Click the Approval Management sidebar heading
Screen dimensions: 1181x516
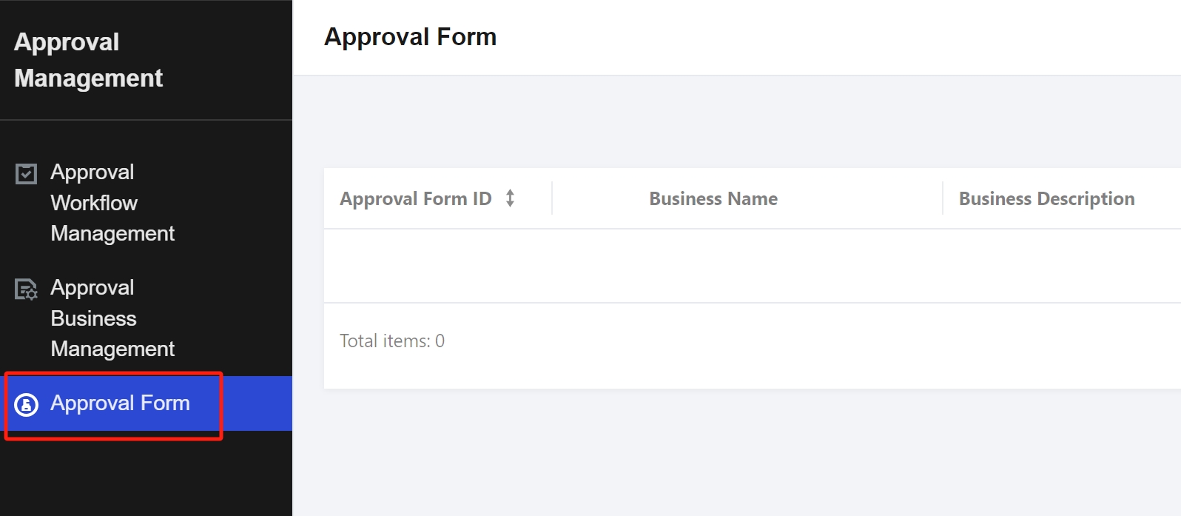click(89, 60)
